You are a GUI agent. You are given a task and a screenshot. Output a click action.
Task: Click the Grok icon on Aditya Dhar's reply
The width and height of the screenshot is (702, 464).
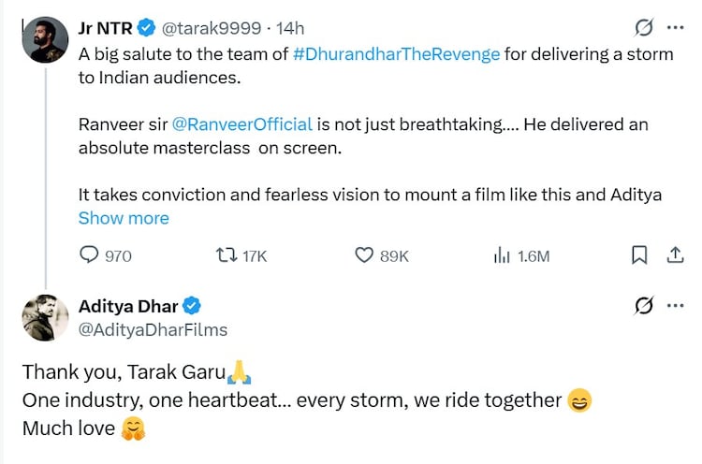pos(643,305)
